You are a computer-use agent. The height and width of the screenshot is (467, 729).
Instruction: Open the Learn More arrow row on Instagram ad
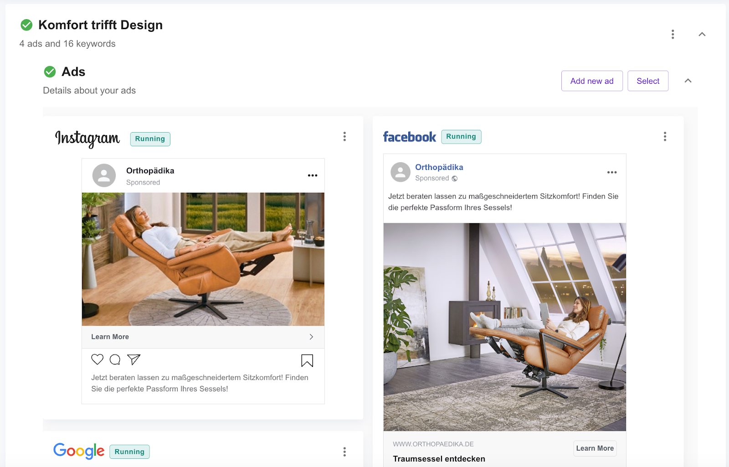[203, 337]
